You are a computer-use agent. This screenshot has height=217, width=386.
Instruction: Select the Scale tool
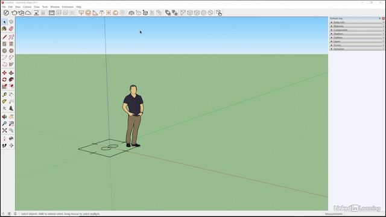tap(4, 86)
